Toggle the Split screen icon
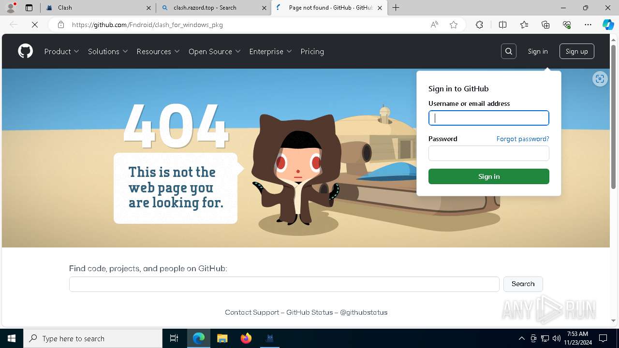The image size is (619, 348). point(502,25)
